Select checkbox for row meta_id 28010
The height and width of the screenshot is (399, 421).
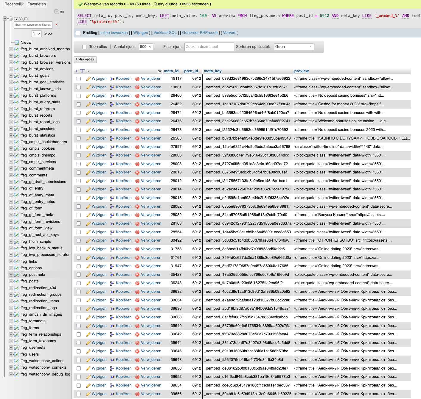pos(79,173)
